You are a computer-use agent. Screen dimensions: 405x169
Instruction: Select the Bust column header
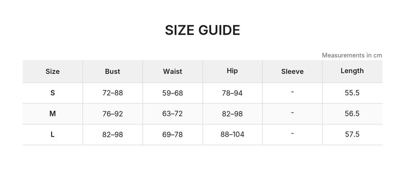[x=112, y=71]
